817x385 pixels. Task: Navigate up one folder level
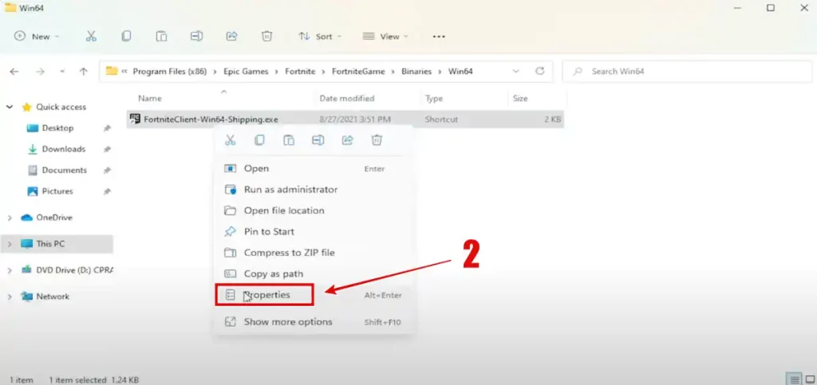83,71
